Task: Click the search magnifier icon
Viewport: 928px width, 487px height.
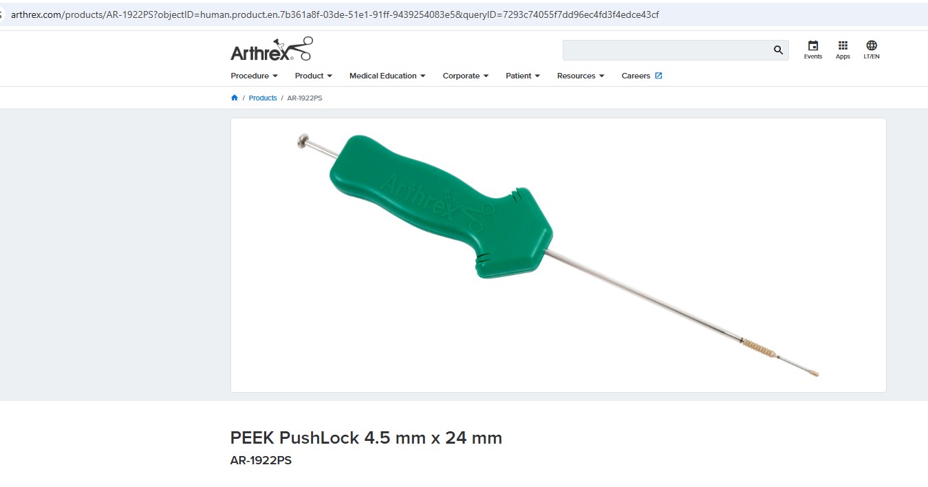Action: click(x=778, y=50)
